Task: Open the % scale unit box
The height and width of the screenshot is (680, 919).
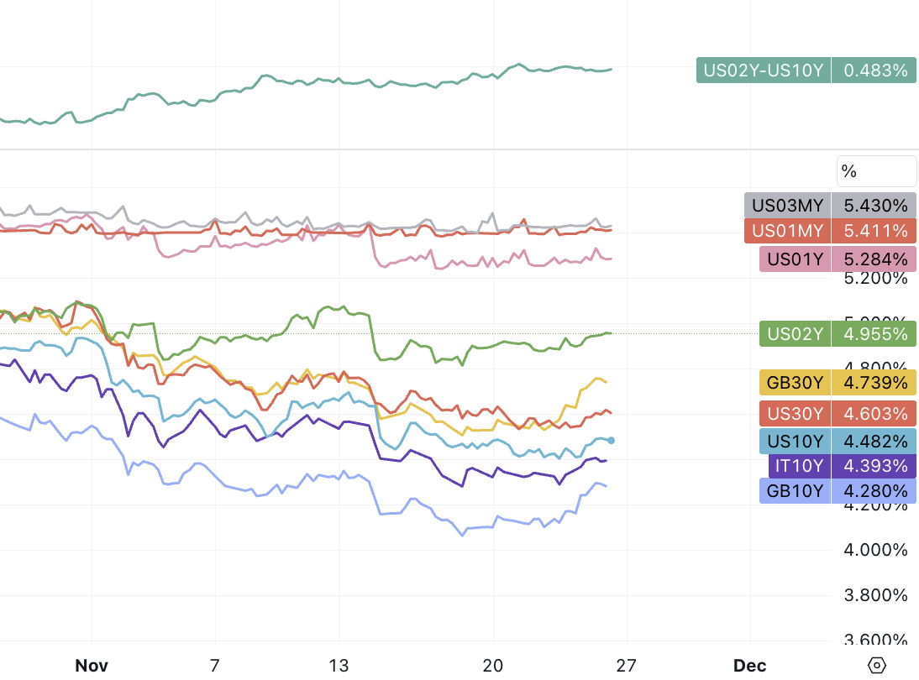Action: tap(876, 171)
